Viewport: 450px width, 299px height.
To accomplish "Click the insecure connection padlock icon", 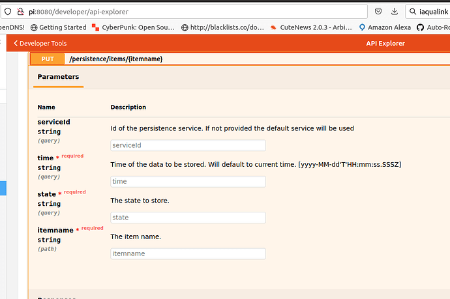I will (20, 12).
